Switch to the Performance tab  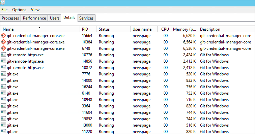pyautogui.click(x=34, y=18)
